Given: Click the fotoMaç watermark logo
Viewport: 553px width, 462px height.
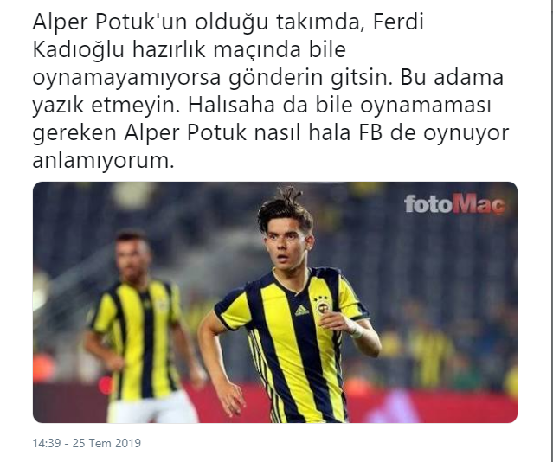Looking at the screenshot, I should click(454, 204).
